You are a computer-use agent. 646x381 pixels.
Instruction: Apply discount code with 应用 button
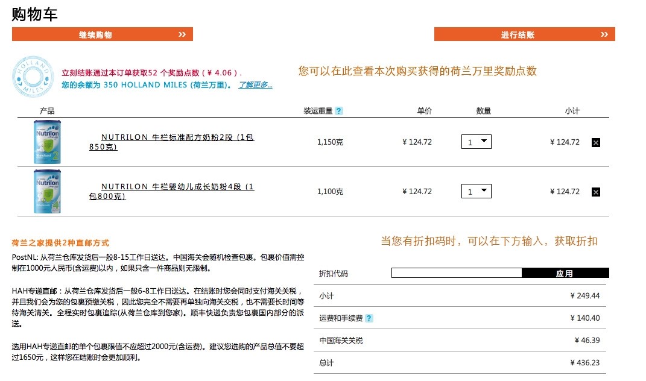tap(565, 273)
